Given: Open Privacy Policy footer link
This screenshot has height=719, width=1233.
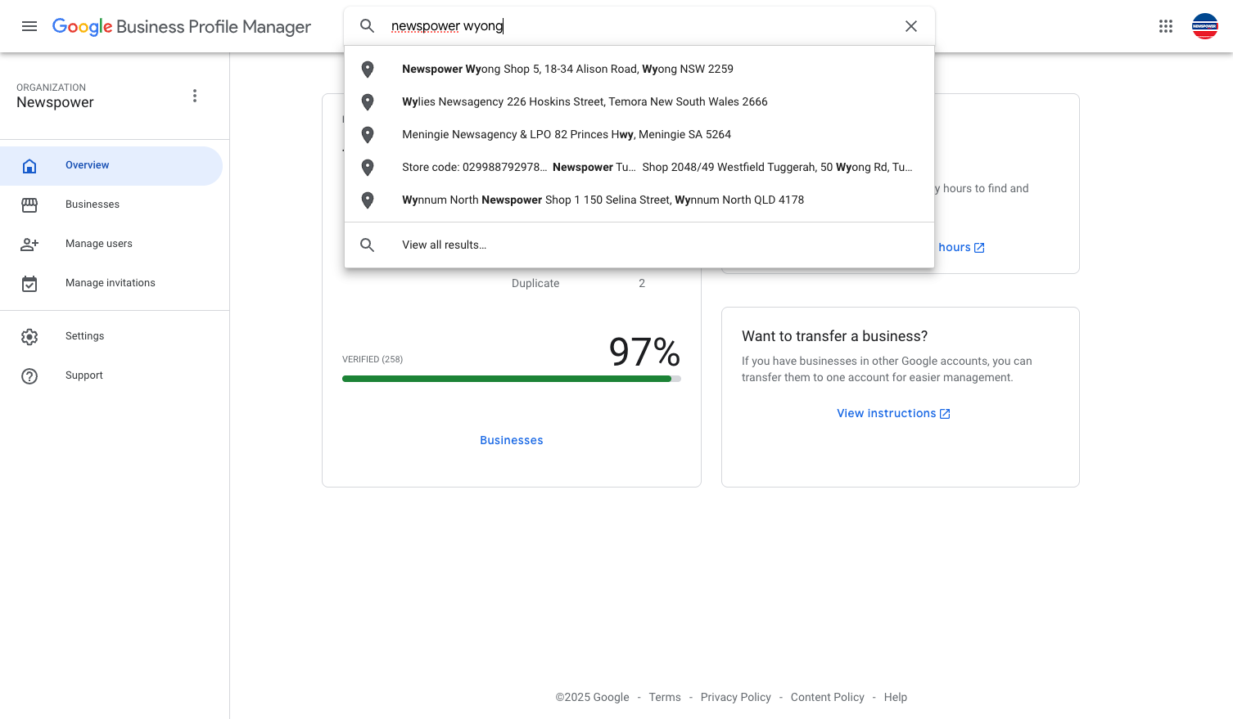Looking at the screenshot, I should coord(736,698).
